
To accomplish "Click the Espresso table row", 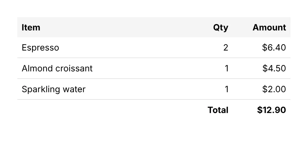I will (154, 48).
